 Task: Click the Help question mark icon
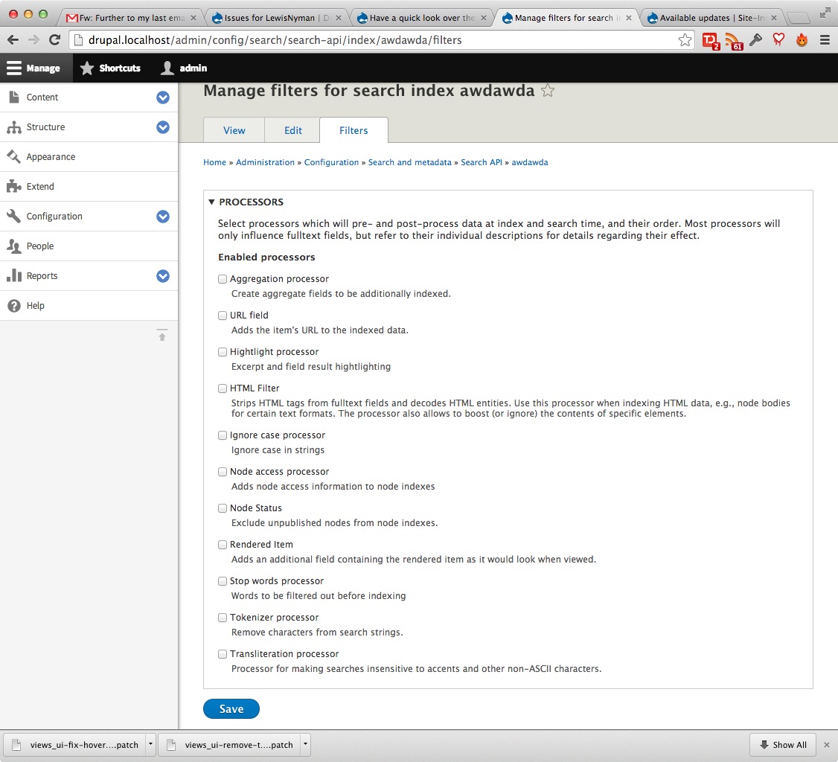click(14, 306)
